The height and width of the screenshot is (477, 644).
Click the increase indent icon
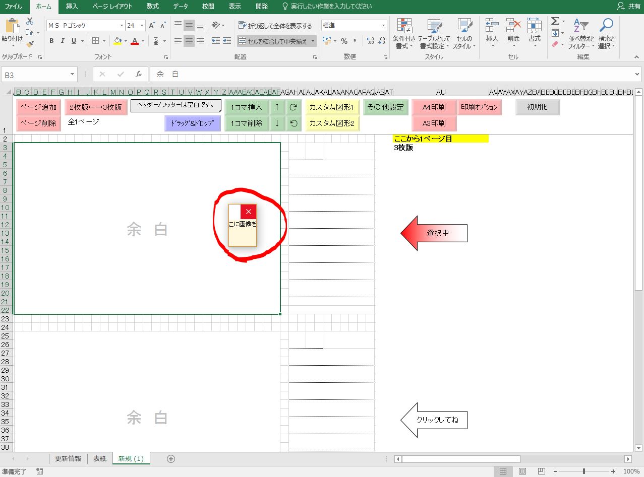(227, 41)
